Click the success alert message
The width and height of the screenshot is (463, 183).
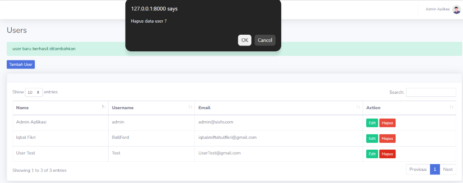234,49
